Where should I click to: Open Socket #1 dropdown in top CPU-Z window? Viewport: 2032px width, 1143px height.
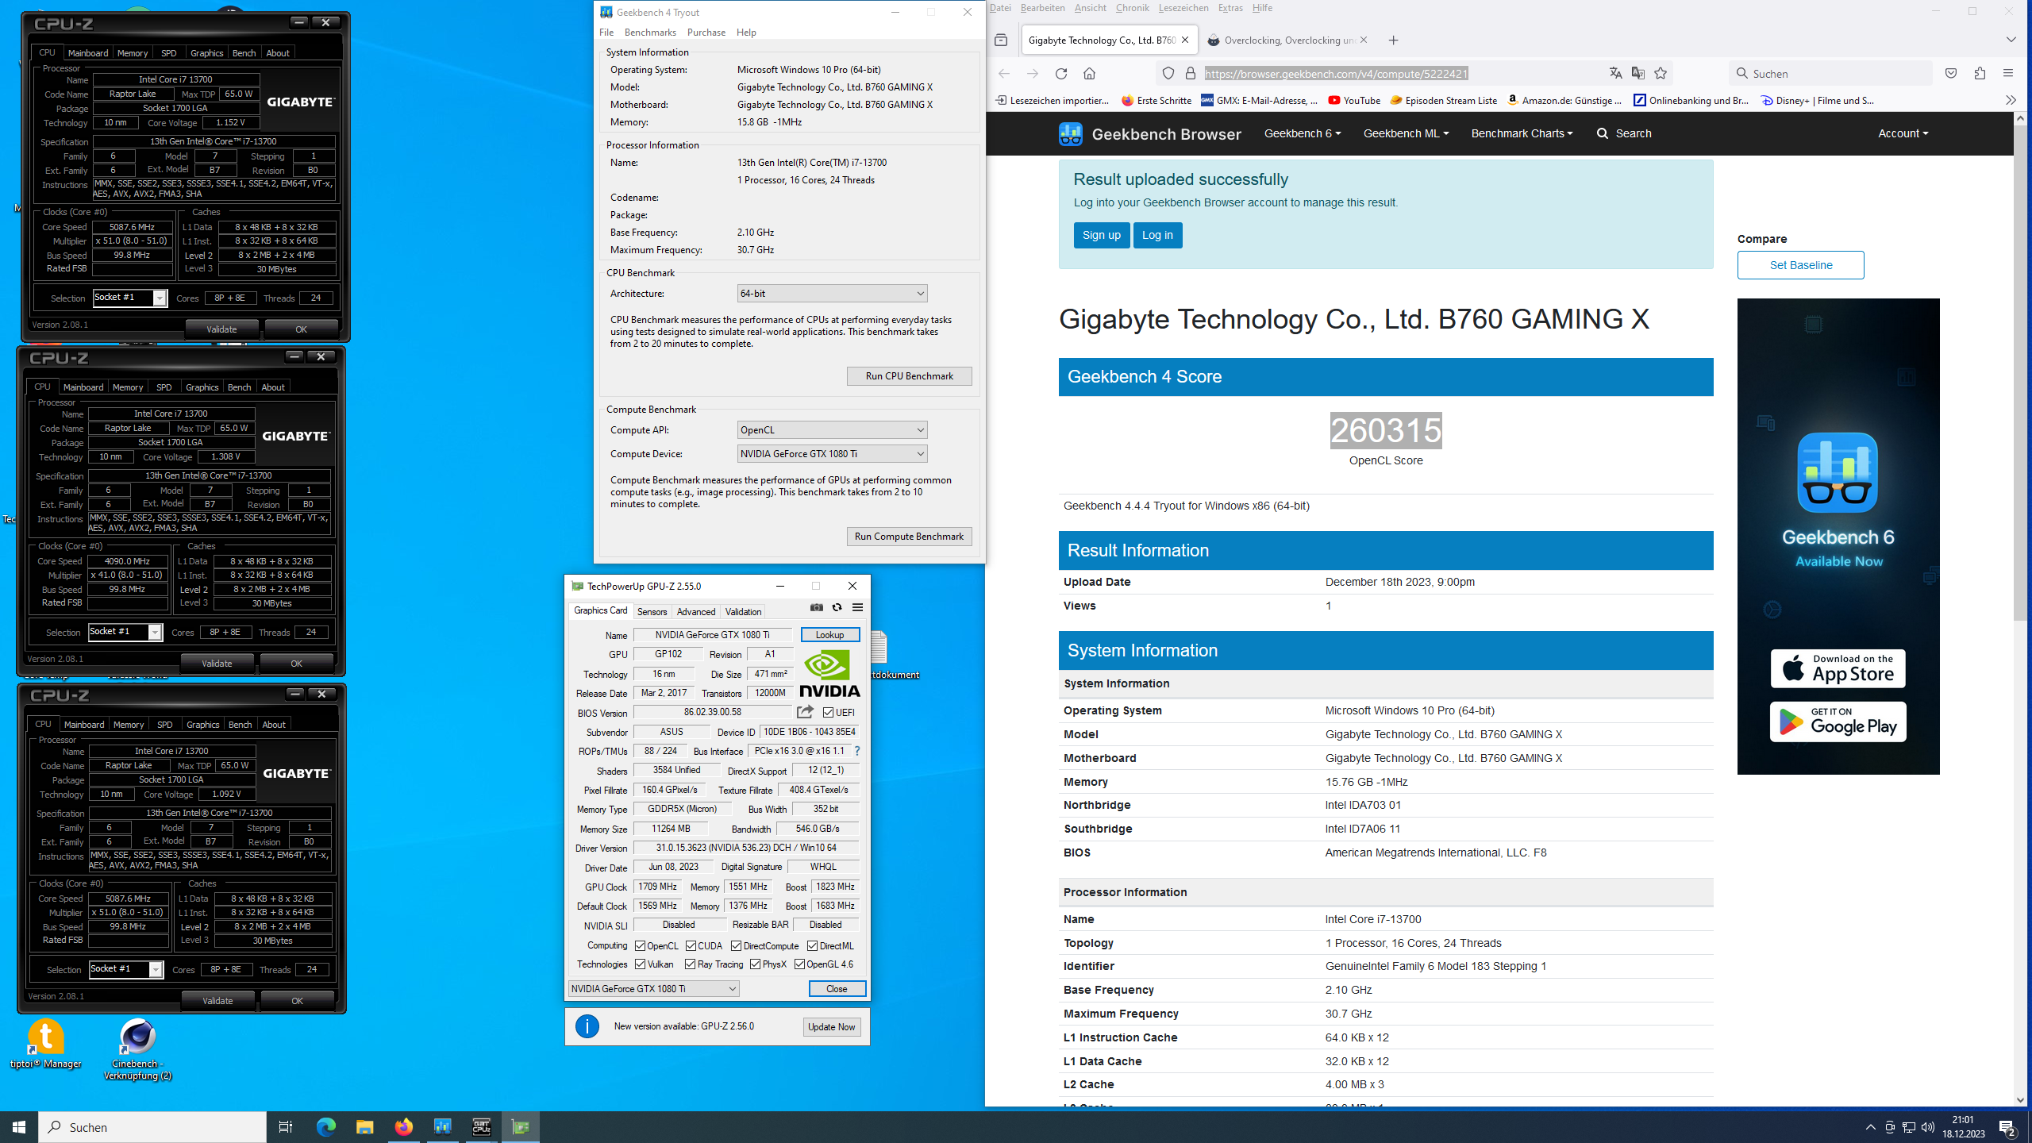[x=130, y=298]
